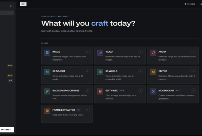Screen dimensions: 202x136
Task: Click 'Trim, arrange, and edit clips' description
Action: pos(121,97)
